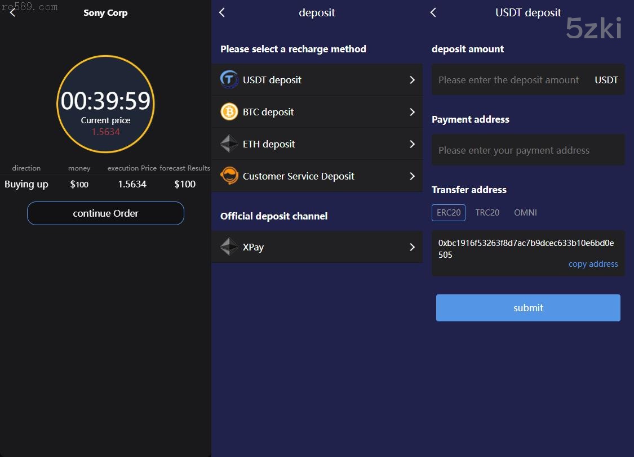Switch to the TRC20 network
Screen dimensions: 634x457
tap(487, 213)
